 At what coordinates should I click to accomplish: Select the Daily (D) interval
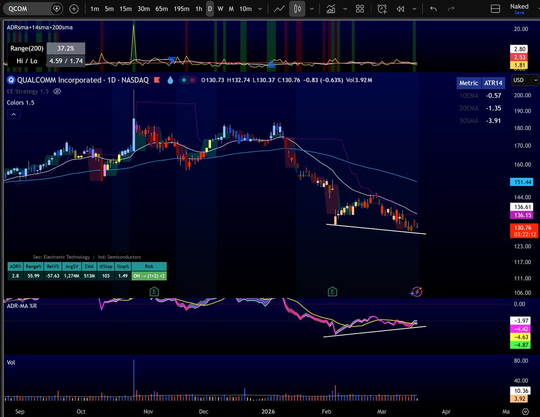coord(210,9)
